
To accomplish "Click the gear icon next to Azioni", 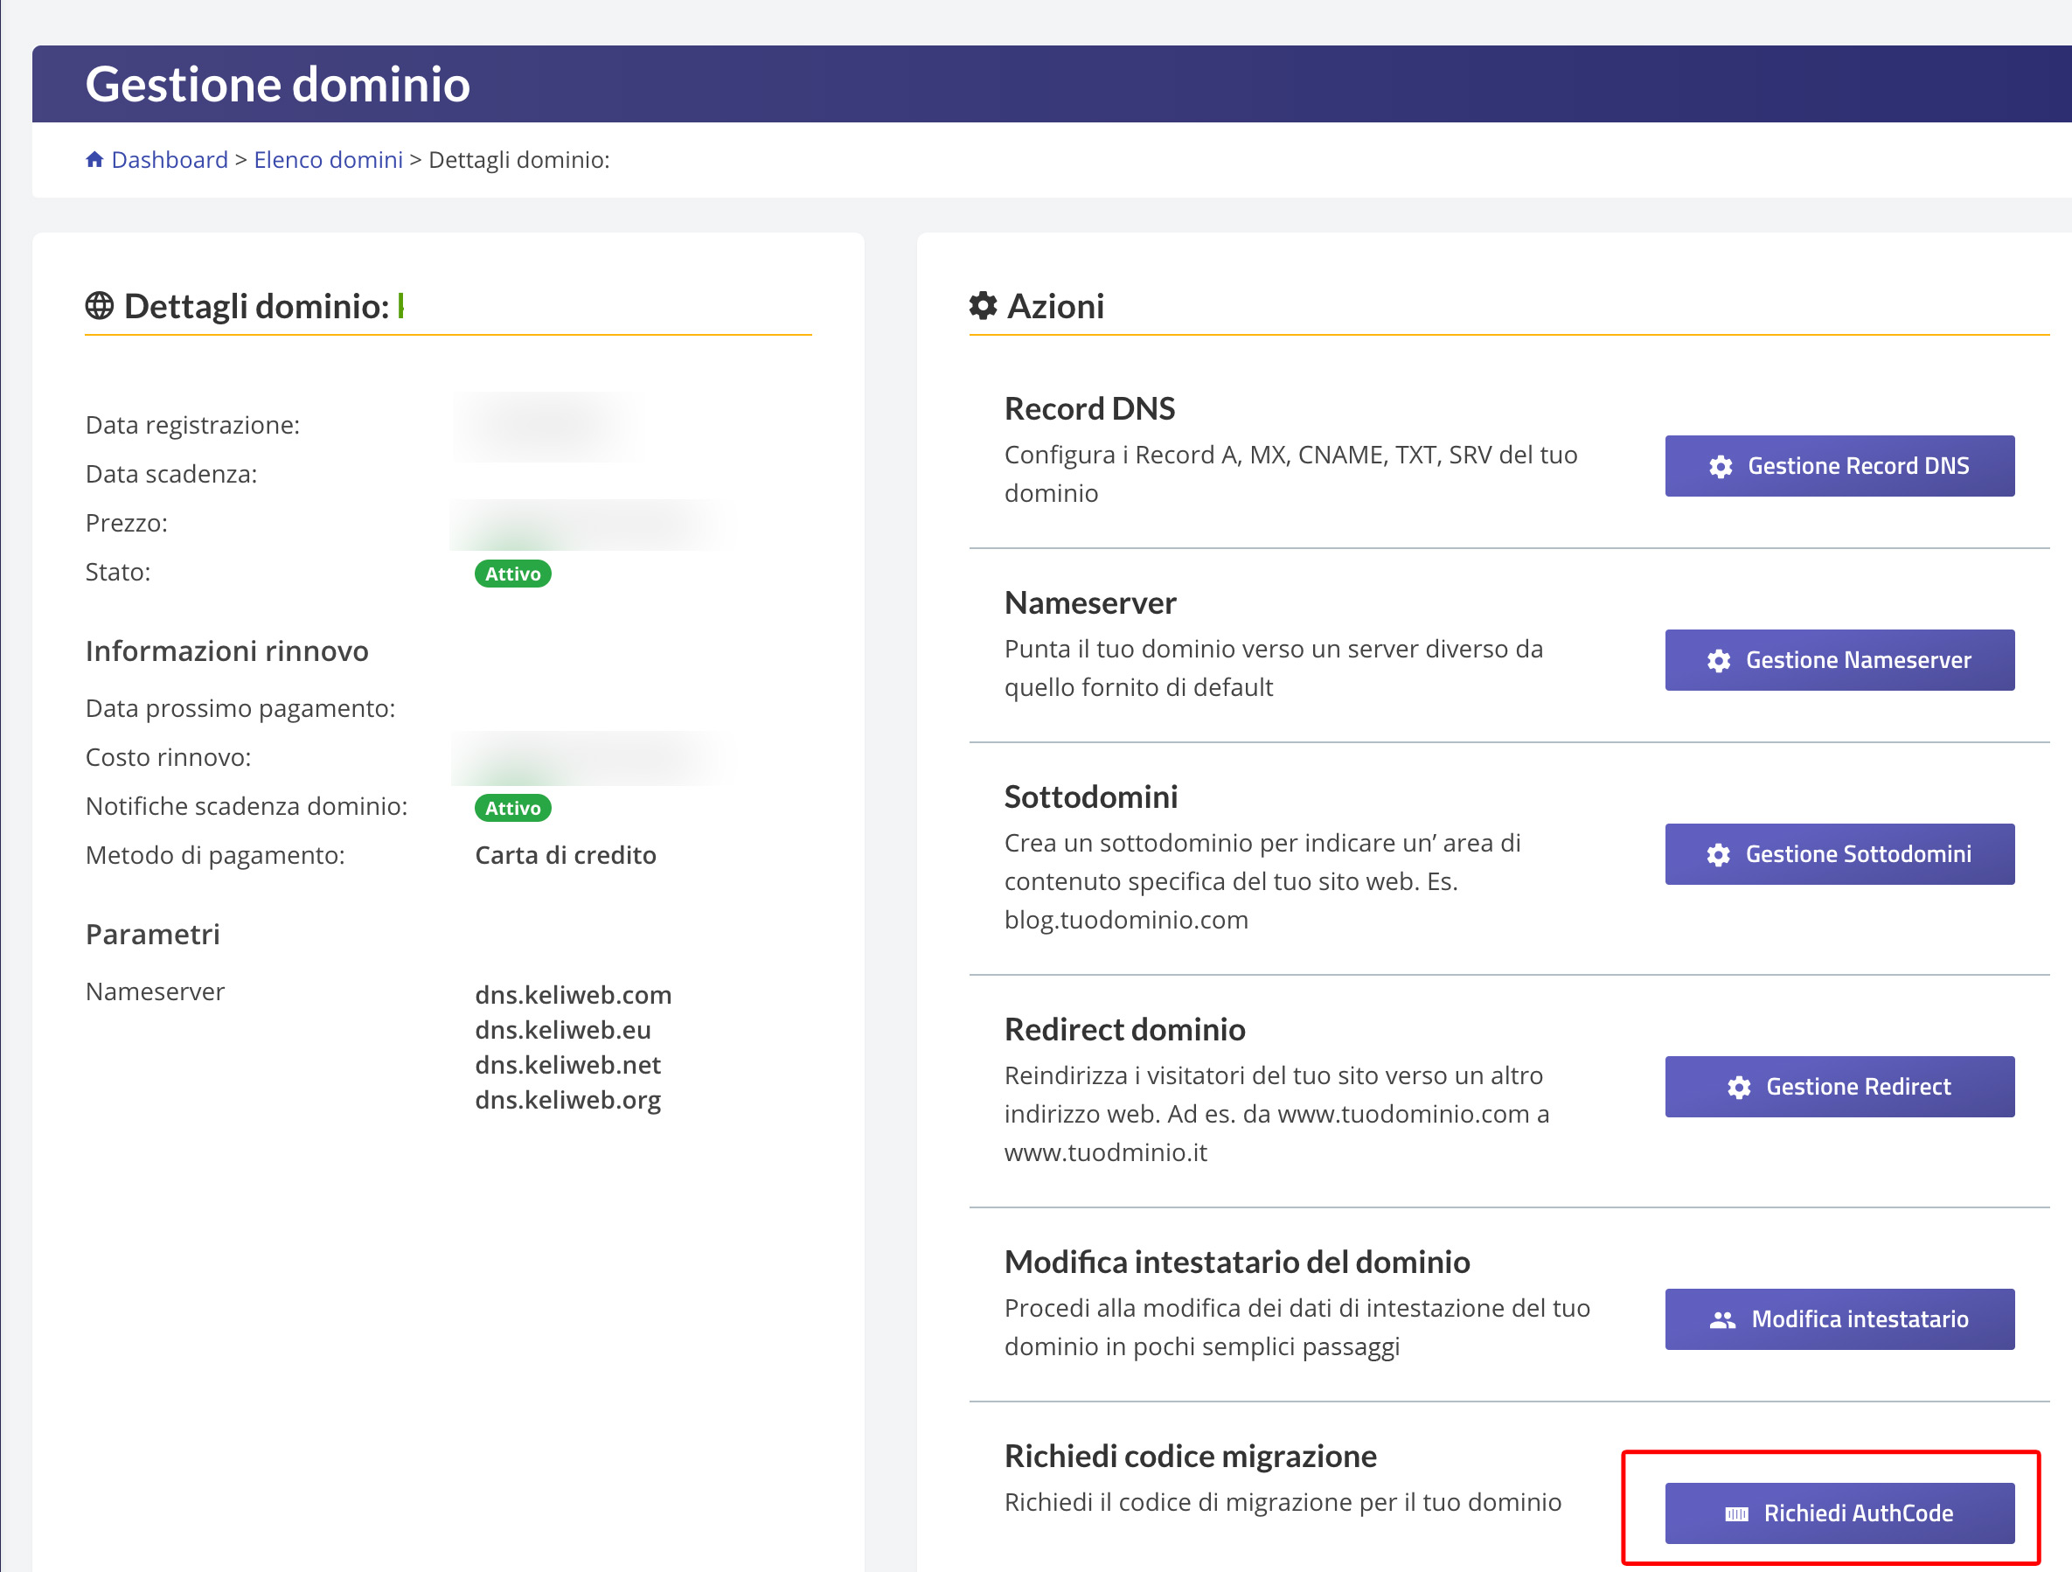I will coord(983,305).
